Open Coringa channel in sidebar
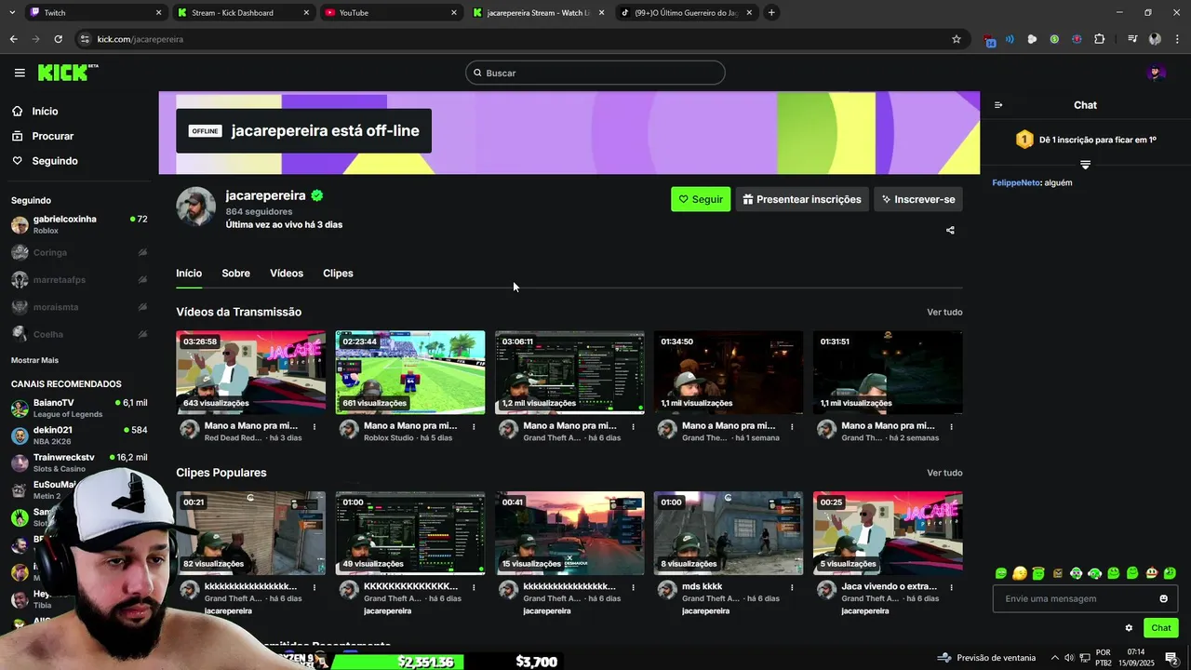 point(78,252)
